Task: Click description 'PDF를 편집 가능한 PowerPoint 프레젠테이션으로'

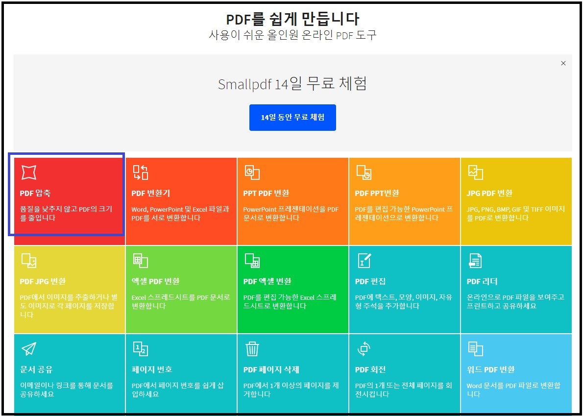Action: 404,214
